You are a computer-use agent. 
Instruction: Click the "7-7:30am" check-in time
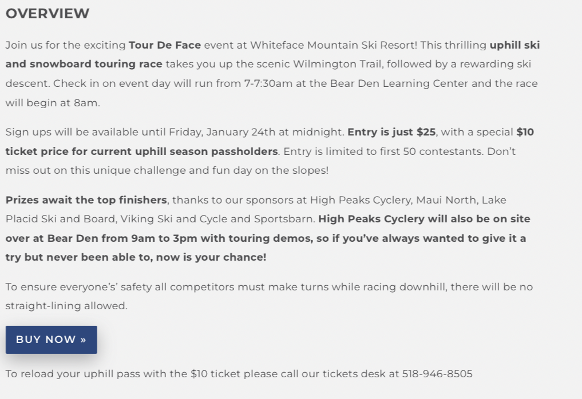268,83
